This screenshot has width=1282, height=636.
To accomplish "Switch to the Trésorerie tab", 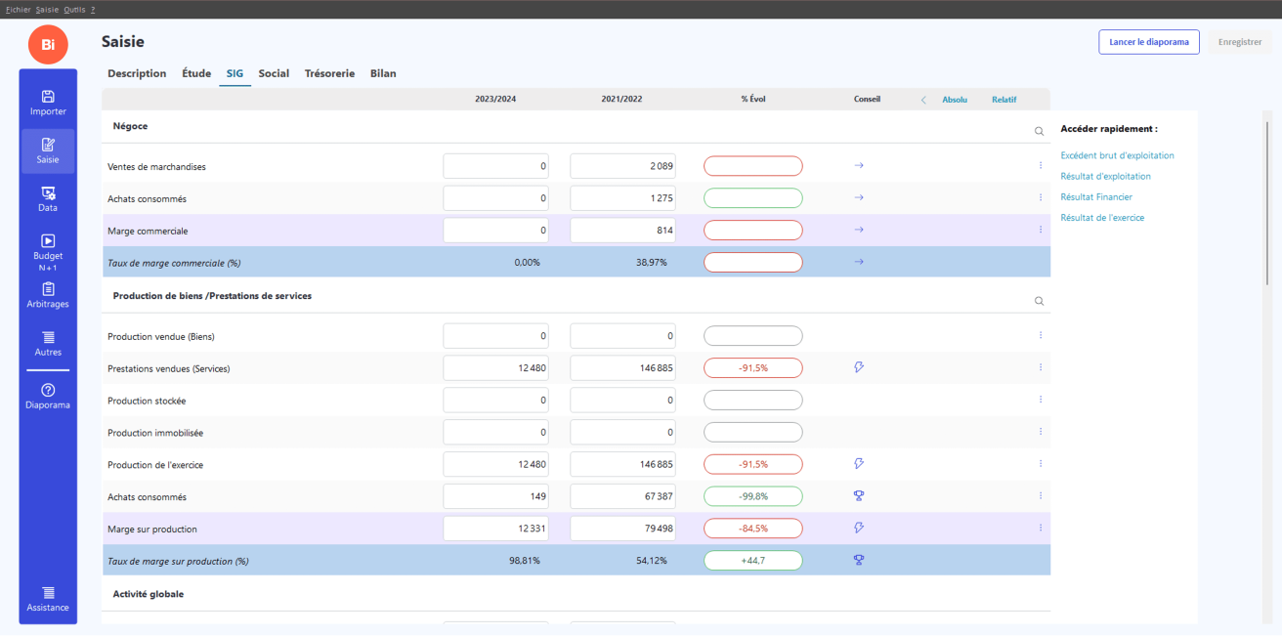I will tap(329, 73).
